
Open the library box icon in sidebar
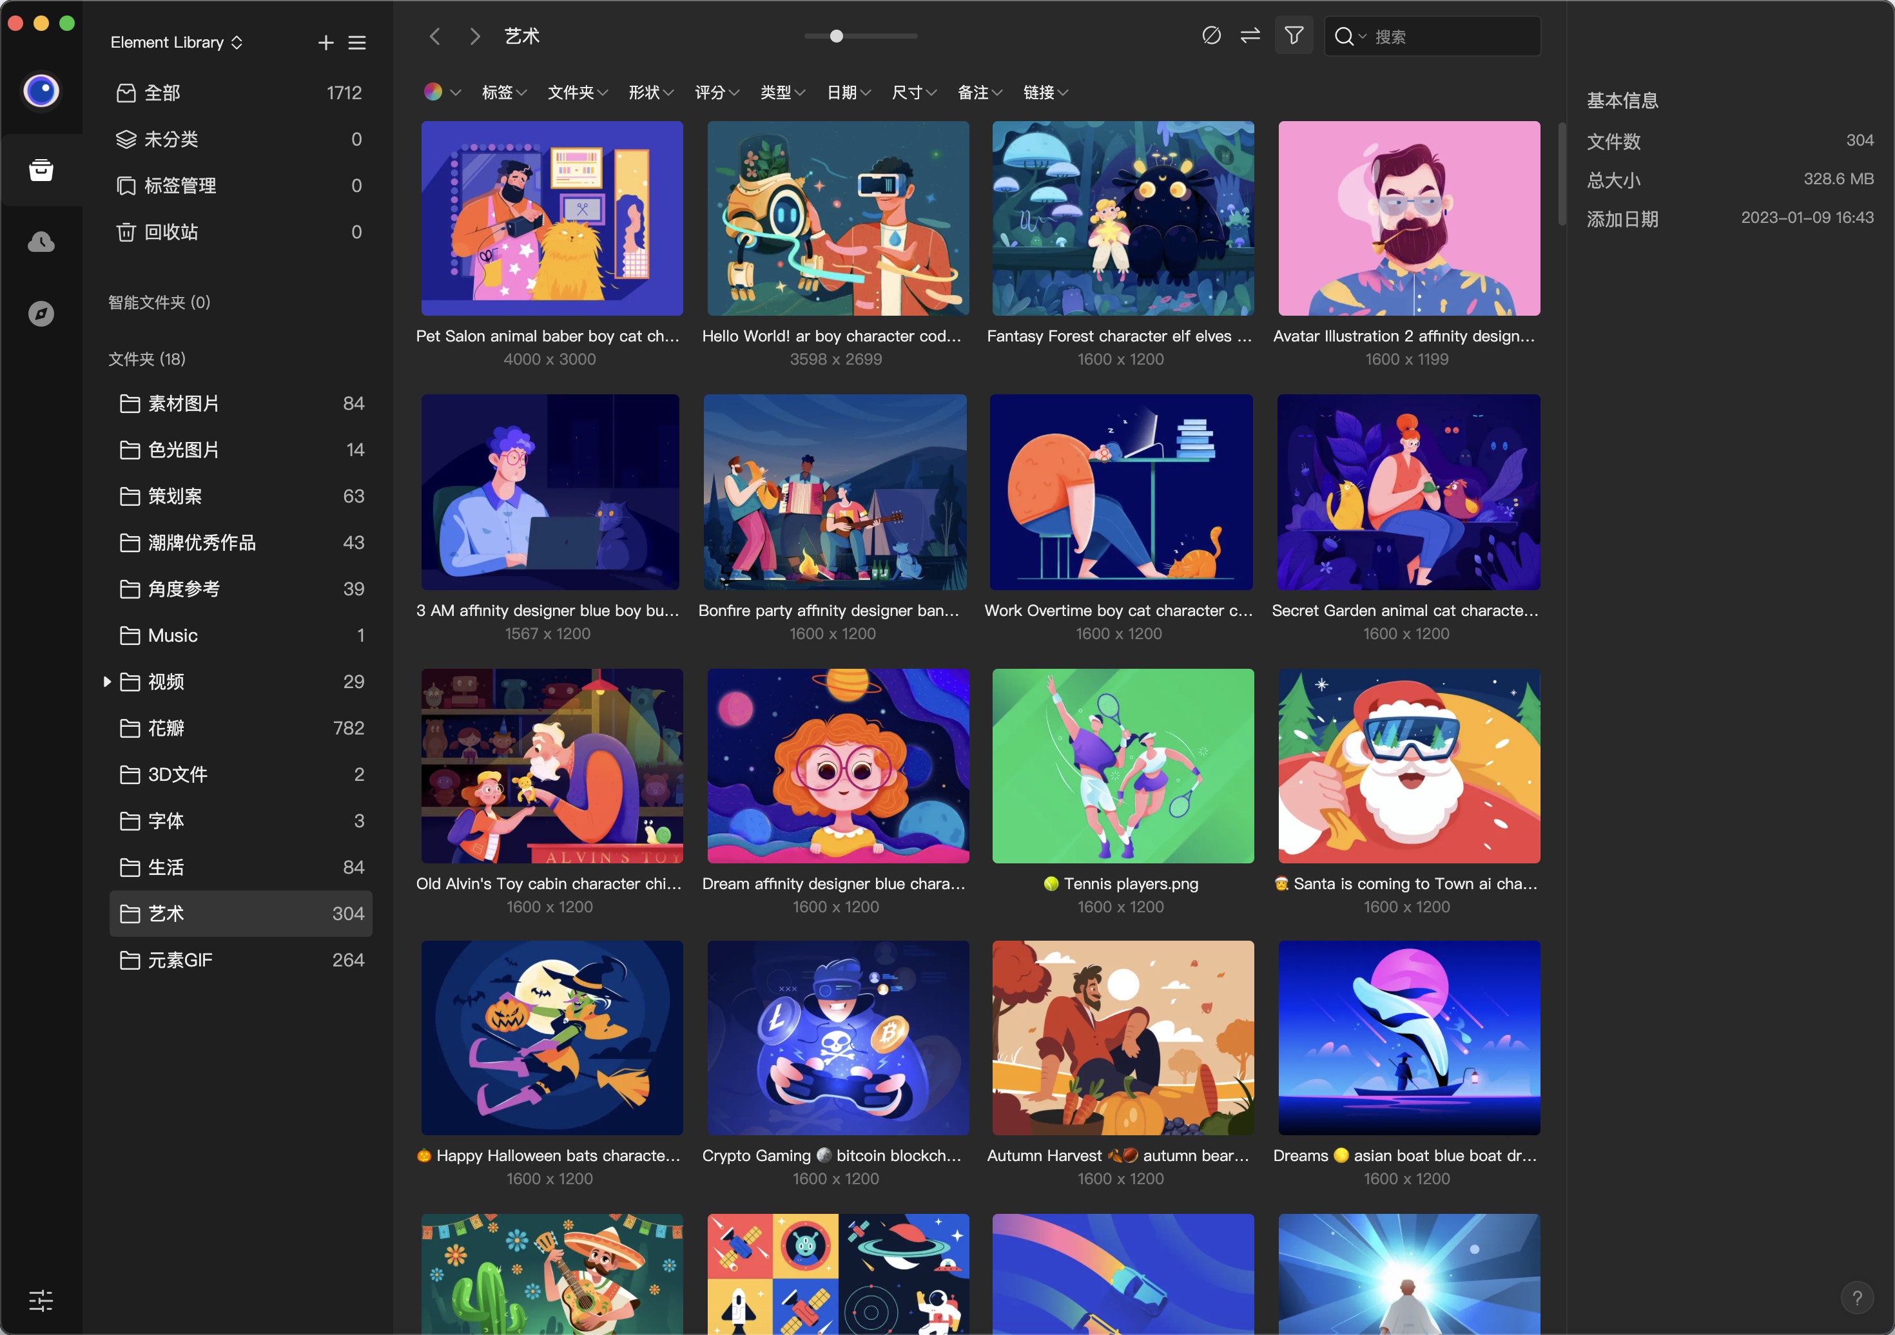click(x=41, y=170)
